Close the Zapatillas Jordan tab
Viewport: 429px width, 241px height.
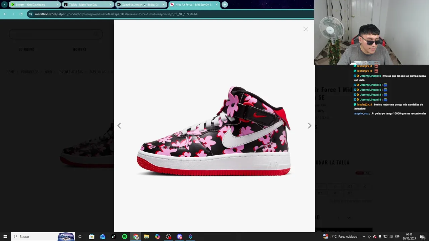pyautogui.click(x=164, y=5)
